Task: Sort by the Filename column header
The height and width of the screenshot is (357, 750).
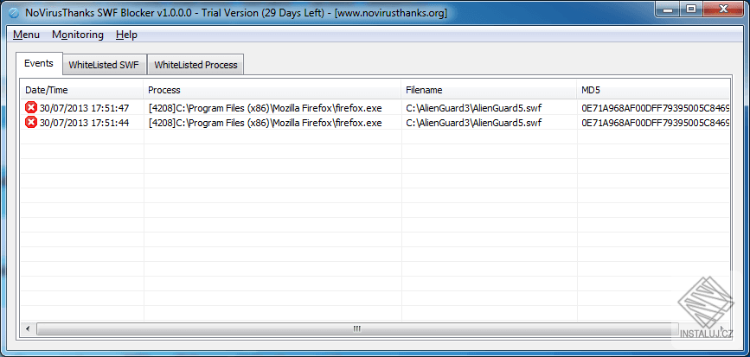Action: point(489,90)
